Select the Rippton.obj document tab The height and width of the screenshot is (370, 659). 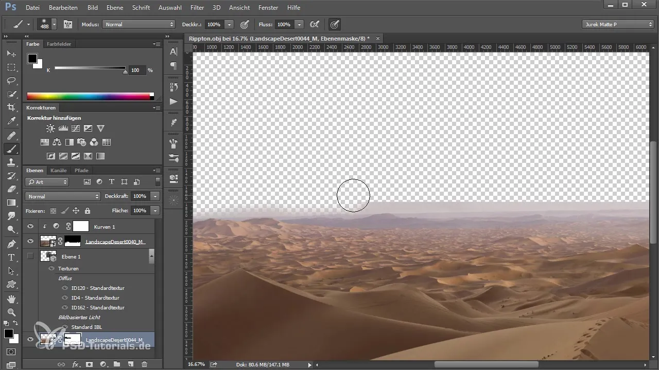279,39
